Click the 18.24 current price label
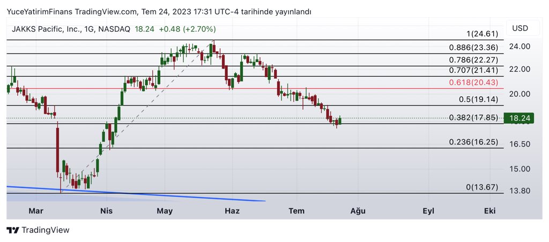549x242 pixels. [519, 118]
